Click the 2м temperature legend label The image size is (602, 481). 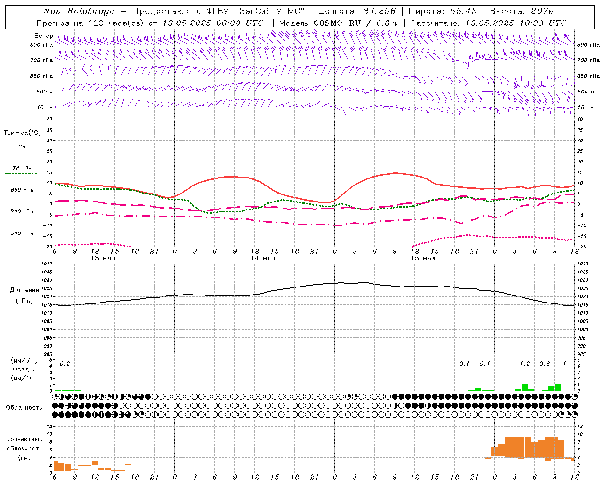(x=22, y=147)
